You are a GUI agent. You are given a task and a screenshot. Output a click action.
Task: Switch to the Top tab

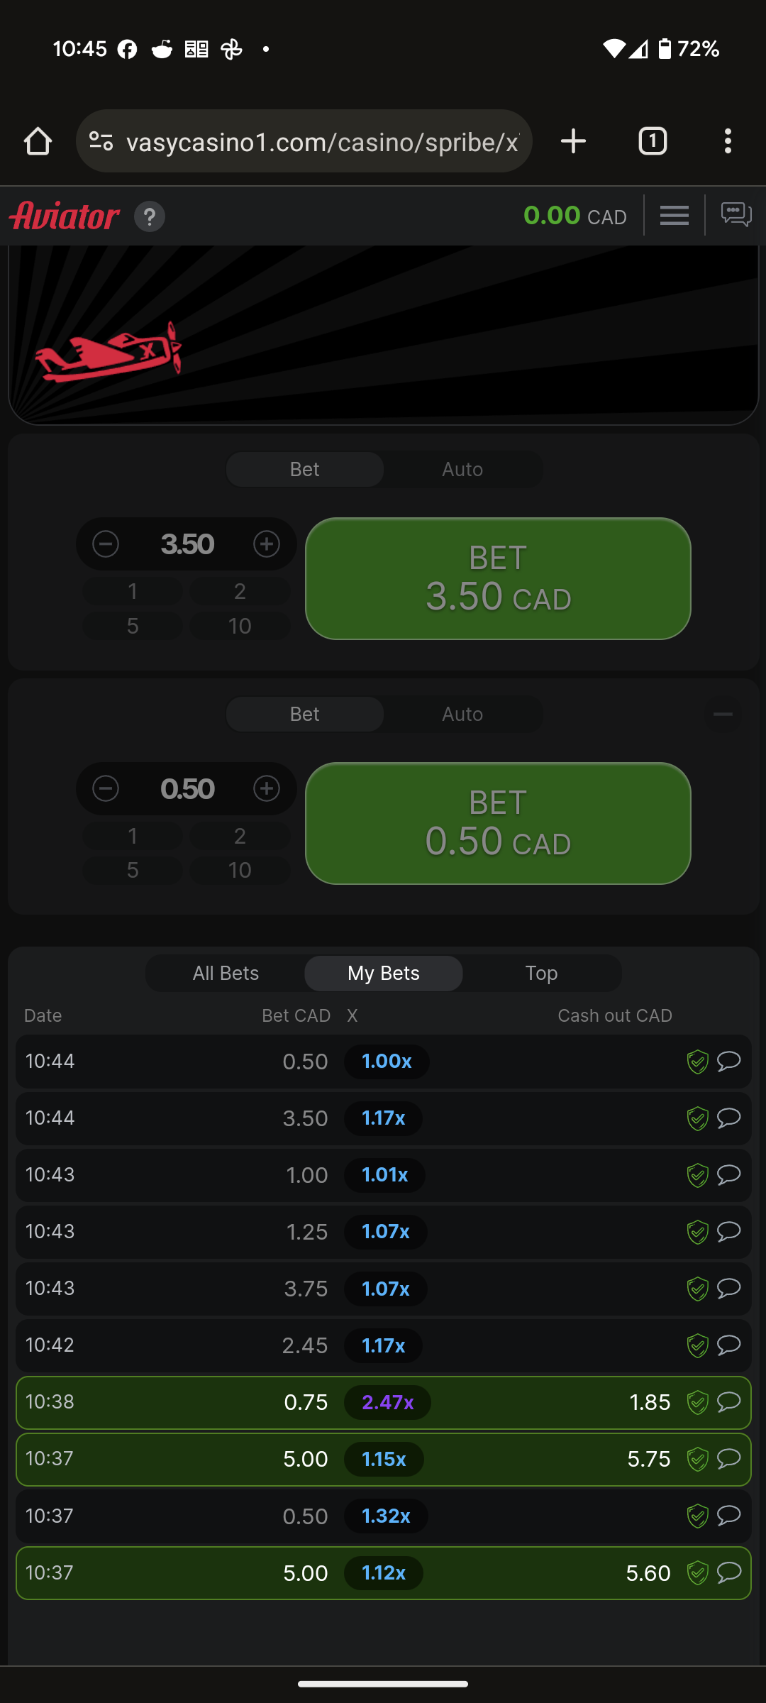pos(541,974)
